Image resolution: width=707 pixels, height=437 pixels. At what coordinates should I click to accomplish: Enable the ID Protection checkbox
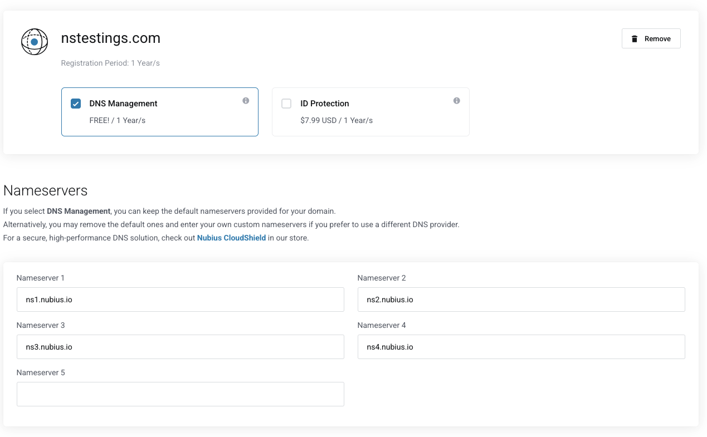pos(286,104)
